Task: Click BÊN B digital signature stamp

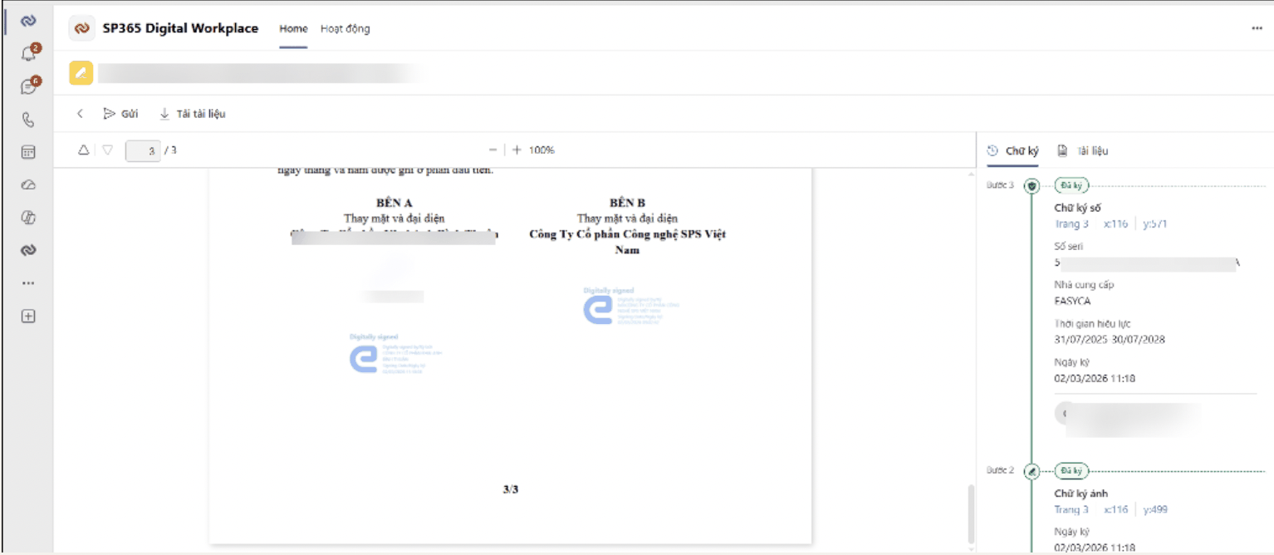Action: point(631,305)
